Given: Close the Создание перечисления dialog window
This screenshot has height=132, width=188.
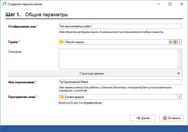Looking at the screenshot, I should coord(182,4).
